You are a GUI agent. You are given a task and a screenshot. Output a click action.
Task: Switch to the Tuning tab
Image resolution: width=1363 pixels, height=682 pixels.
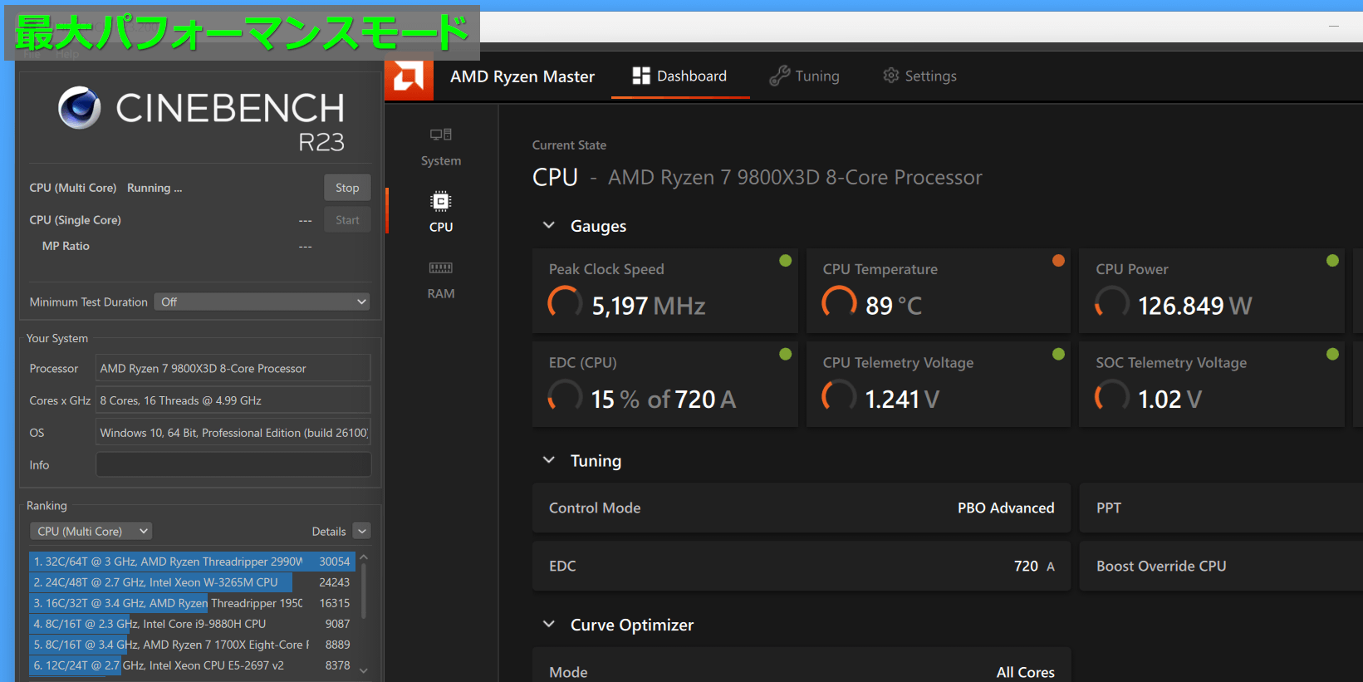[804, 76]
